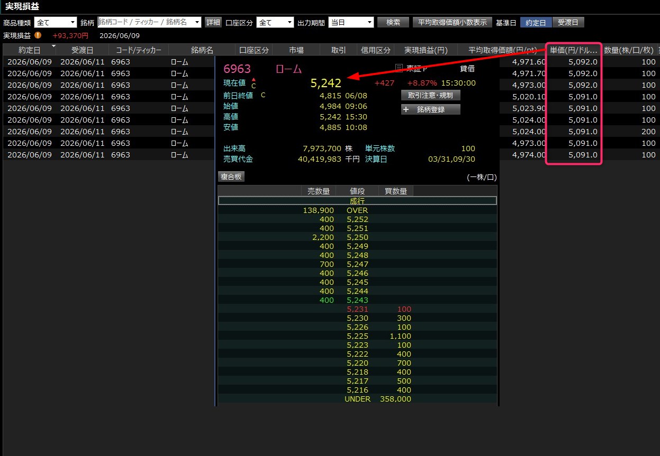Click the 安値 value 4,885
Image resolution: width=660 pixels, height=456 pixels.
click(330, 127)
